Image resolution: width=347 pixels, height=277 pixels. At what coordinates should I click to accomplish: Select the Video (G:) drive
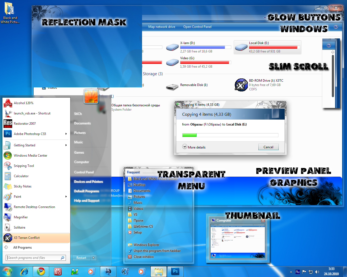(x=198, y=62)
